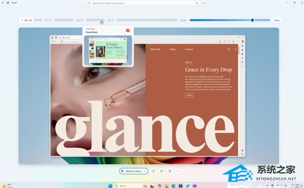
Task: Copy the current snapshot
Action: click(162, 171)
